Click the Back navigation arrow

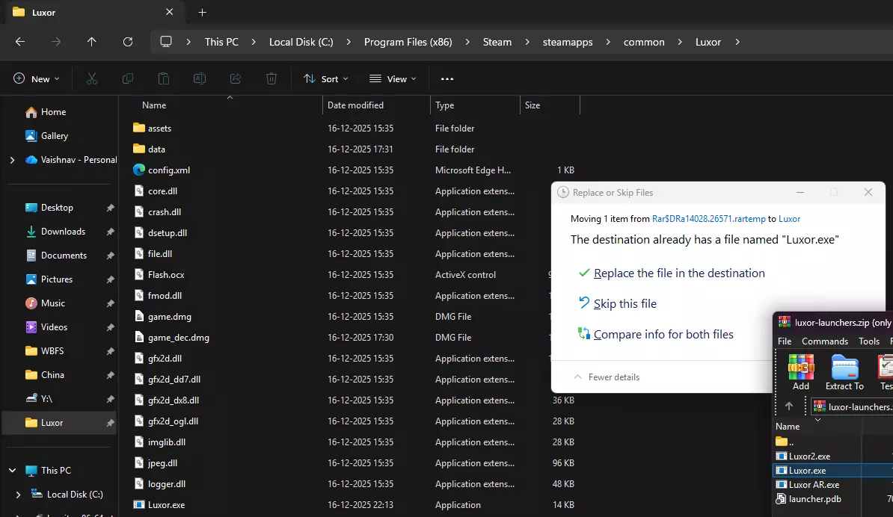click(x=20, y=42)
